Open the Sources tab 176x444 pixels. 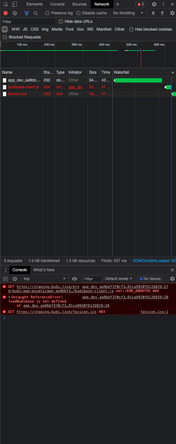[79, 4]
